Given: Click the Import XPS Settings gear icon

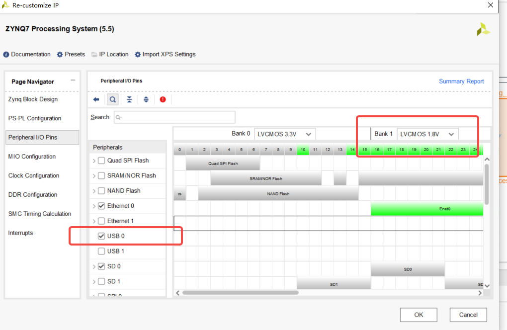Looking at the screenshot, I should (138, 55).
